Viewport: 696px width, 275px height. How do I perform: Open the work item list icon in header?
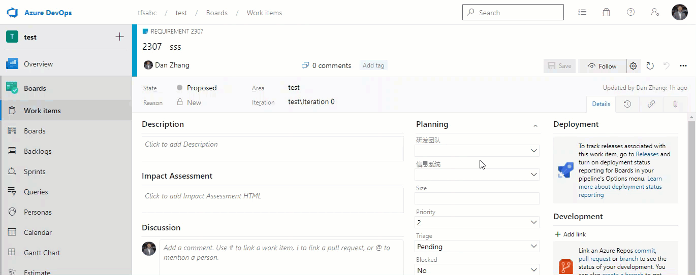pyautogui.click(x=582, y=13)
